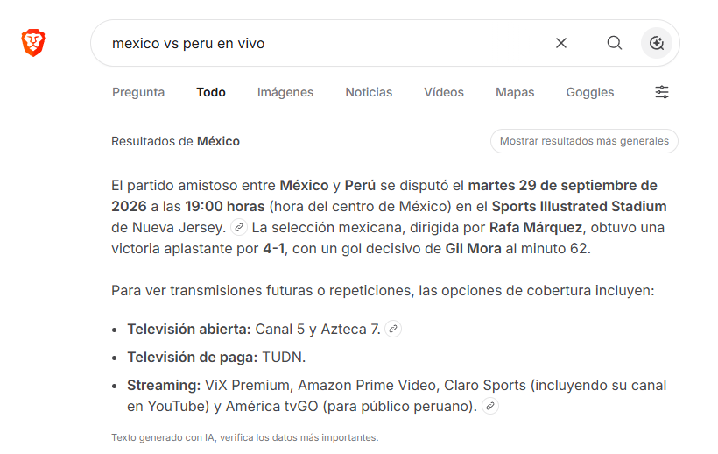Click the 'Televisión de paga:' bullet label
Image resolution: width=718 pixels, height=454 pixels.
pos(193,357)
